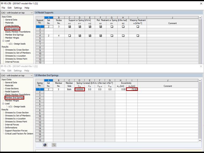Select Nodal Supports in bottom window tree
The width and height of the screenshot is (204, 153).
pyautogui.click(x=12, y=92)
